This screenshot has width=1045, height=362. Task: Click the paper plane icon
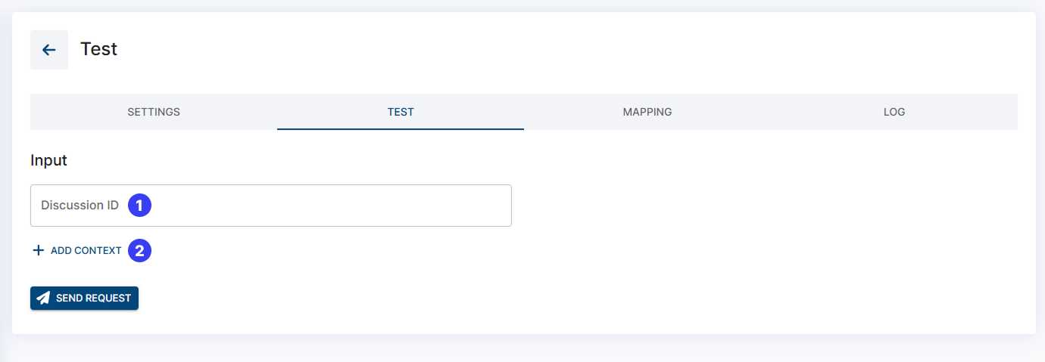point(44,298)
